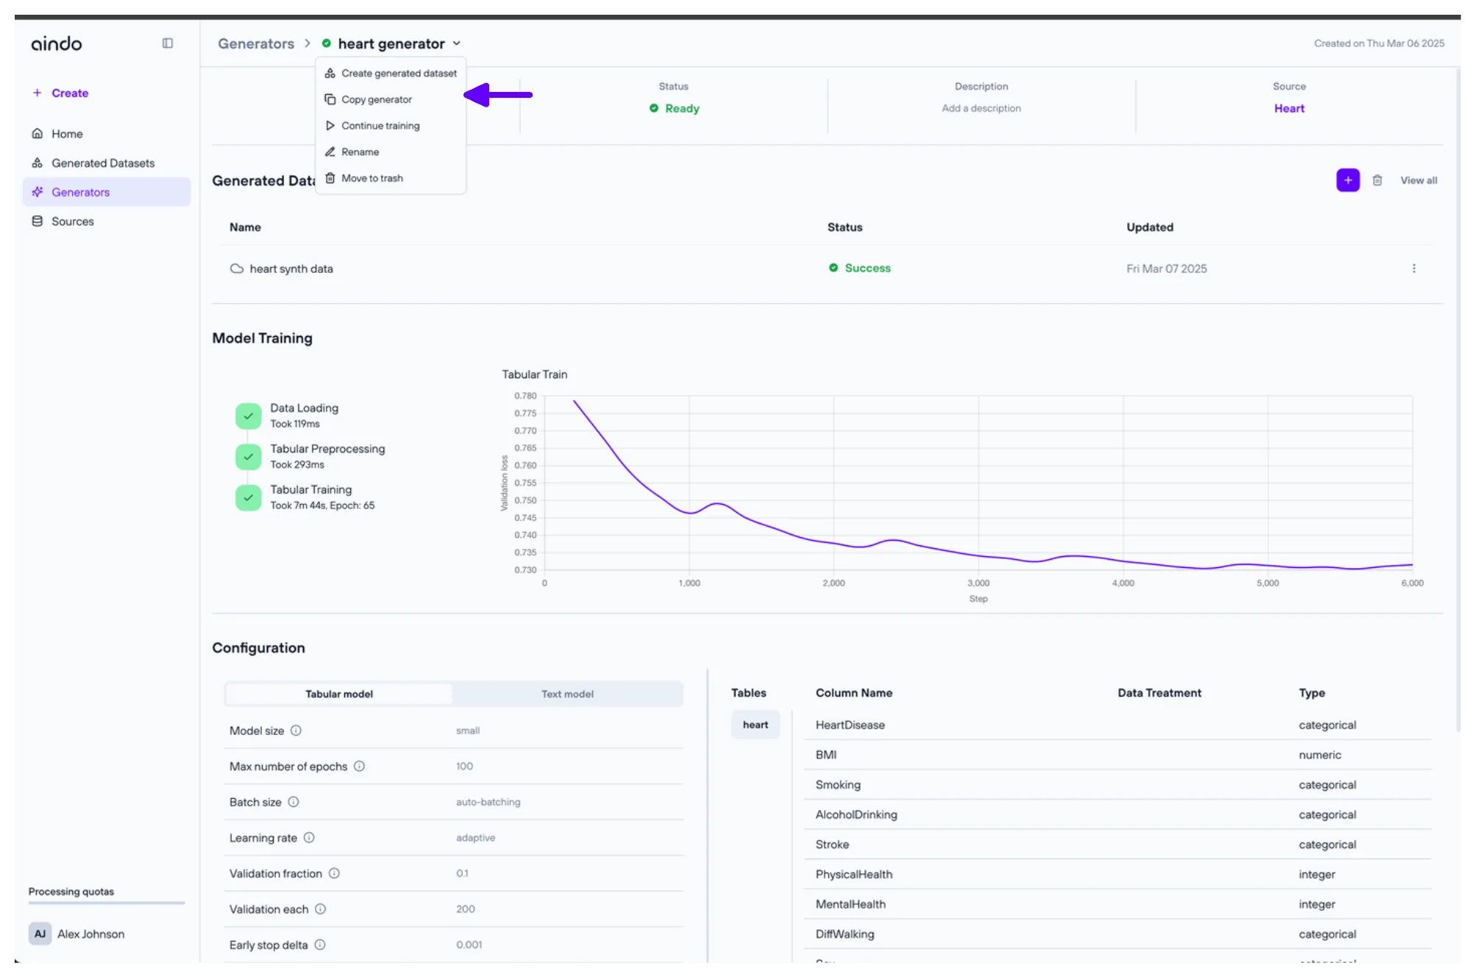The image size is (1475, 977).
Task: Select Move to trash menu entry
Action: tap(372, 178)
